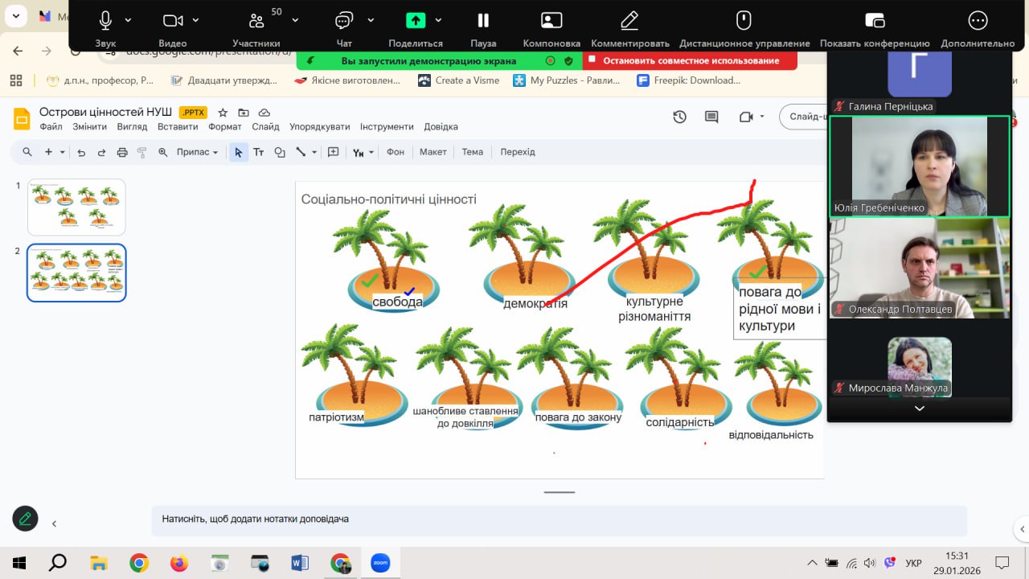Image resolution: width=1029 pixels, height=579 pixels.
Task: Open the Чат chat icon
Action: tap(344, 20)
